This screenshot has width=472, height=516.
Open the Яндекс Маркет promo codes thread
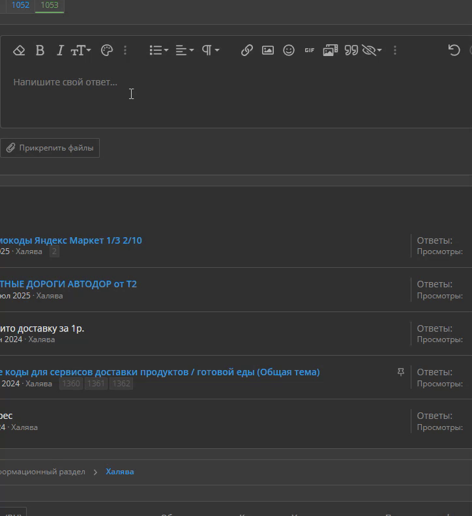click(71, 240)
